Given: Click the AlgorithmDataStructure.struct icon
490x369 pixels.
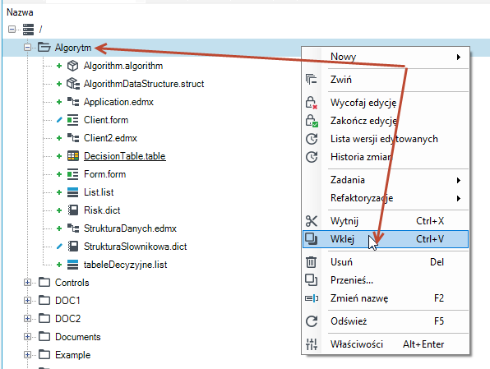Looking at the screenshot, I should [x=73, y=84].
